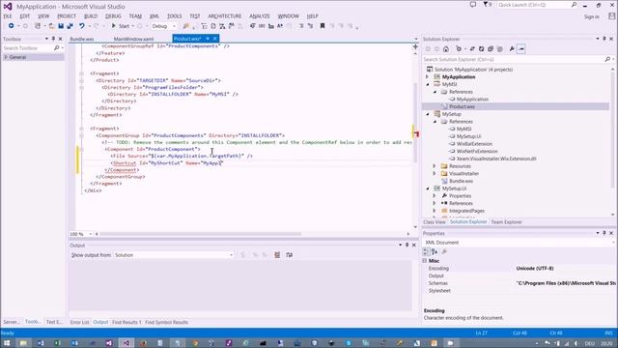Open the ARCHITECTURE menu
618x348 pixels.
pyautogui.click(x=225, y=16)
